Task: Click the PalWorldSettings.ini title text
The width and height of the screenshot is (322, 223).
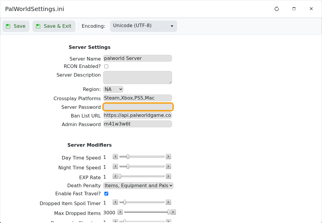Action: pyautogui.click(x=35, y=9)
